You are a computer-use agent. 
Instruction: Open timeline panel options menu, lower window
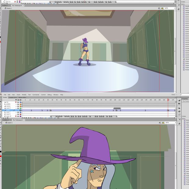click(175, 97)
